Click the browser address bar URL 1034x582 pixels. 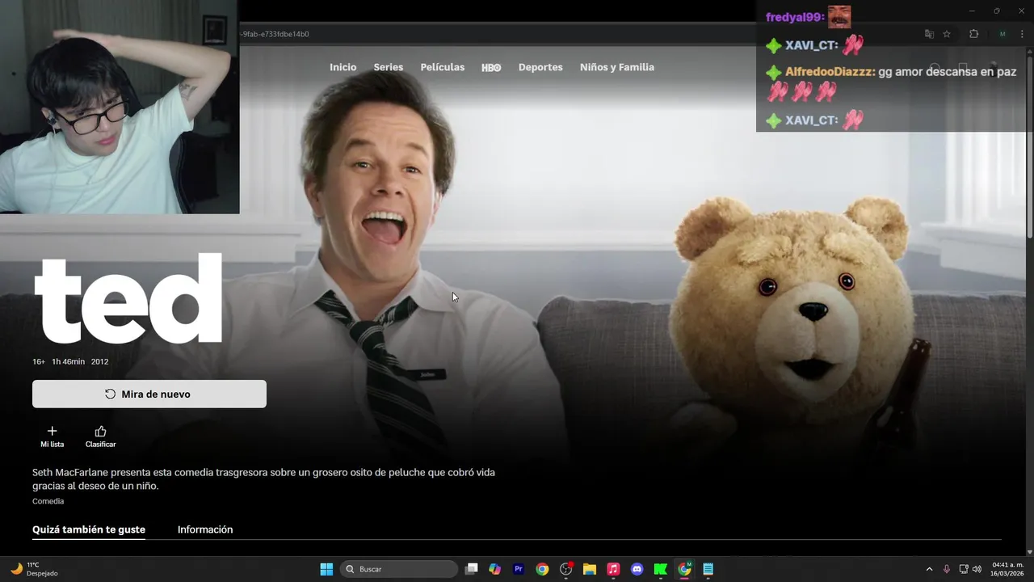(x=275, y=34)
